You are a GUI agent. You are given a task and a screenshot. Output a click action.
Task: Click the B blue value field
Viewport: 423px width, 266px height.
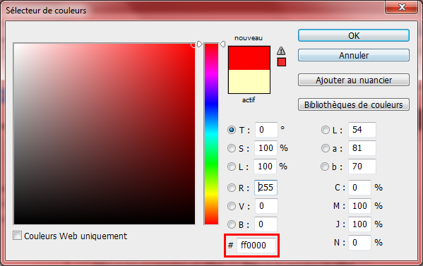(x=266, y=224)
